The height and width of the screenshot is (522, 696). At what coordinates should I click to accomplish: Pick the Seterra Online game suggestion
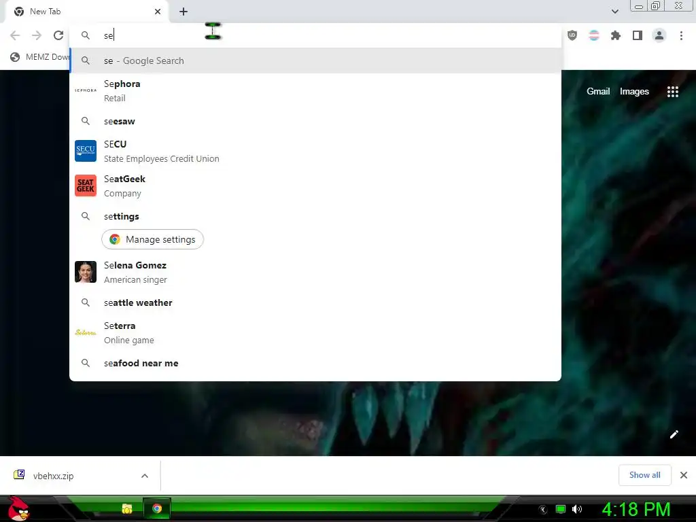(315, 332)
